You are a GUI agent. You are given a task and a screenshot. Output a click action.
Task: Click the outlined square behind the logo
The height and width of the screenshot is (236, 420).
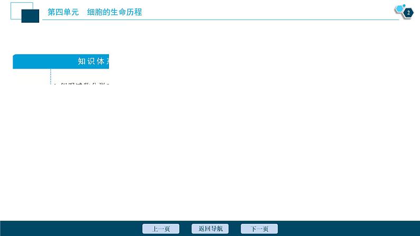click(x=16, y=7)
